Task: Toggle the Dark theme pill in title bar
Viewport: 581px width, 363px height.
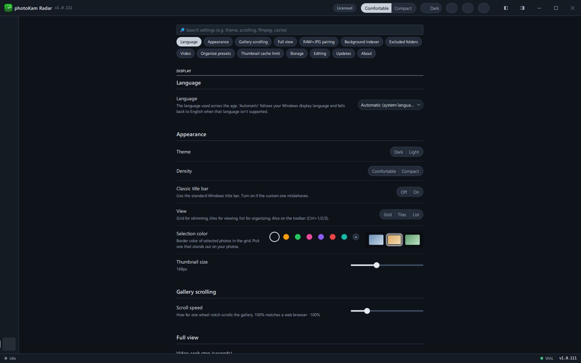Action: tap(431, 8)
